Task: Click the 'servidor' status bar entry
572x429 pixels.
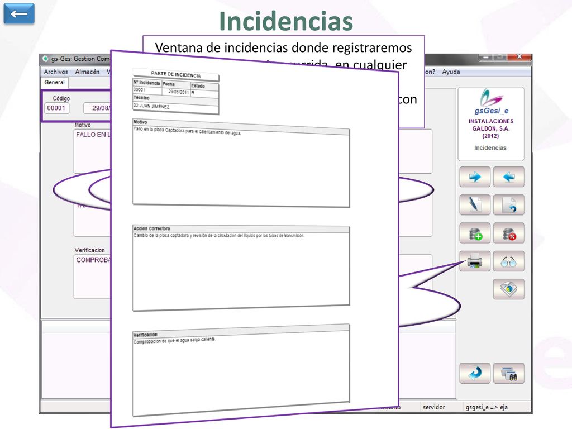Action: point(433,407)
